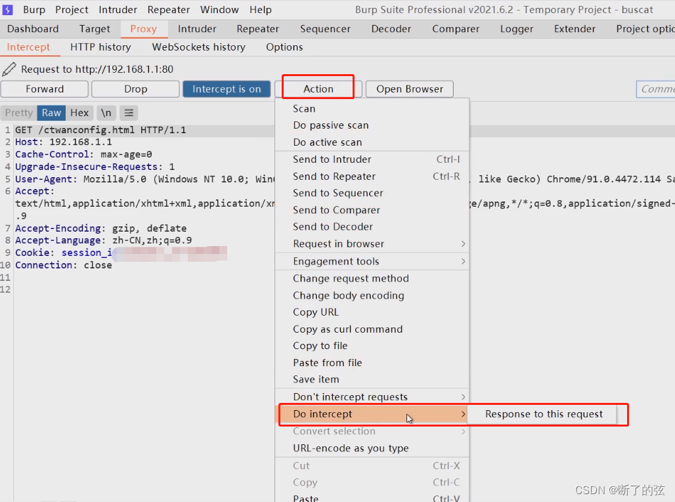Select Response to this request
This screenshot has height=502, width=675.
click(x=543, y=414)
